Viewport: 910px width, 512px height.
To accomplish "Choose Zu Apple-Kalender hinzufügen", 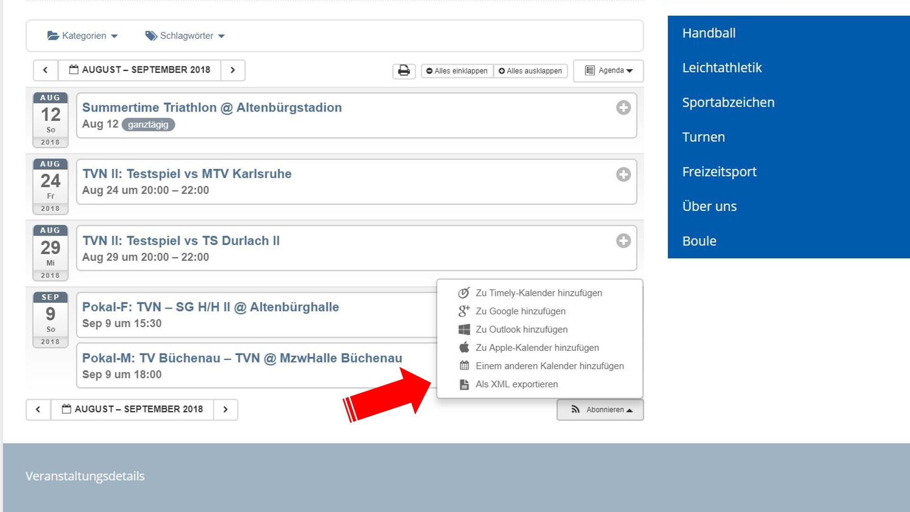I will click(537, 348).
